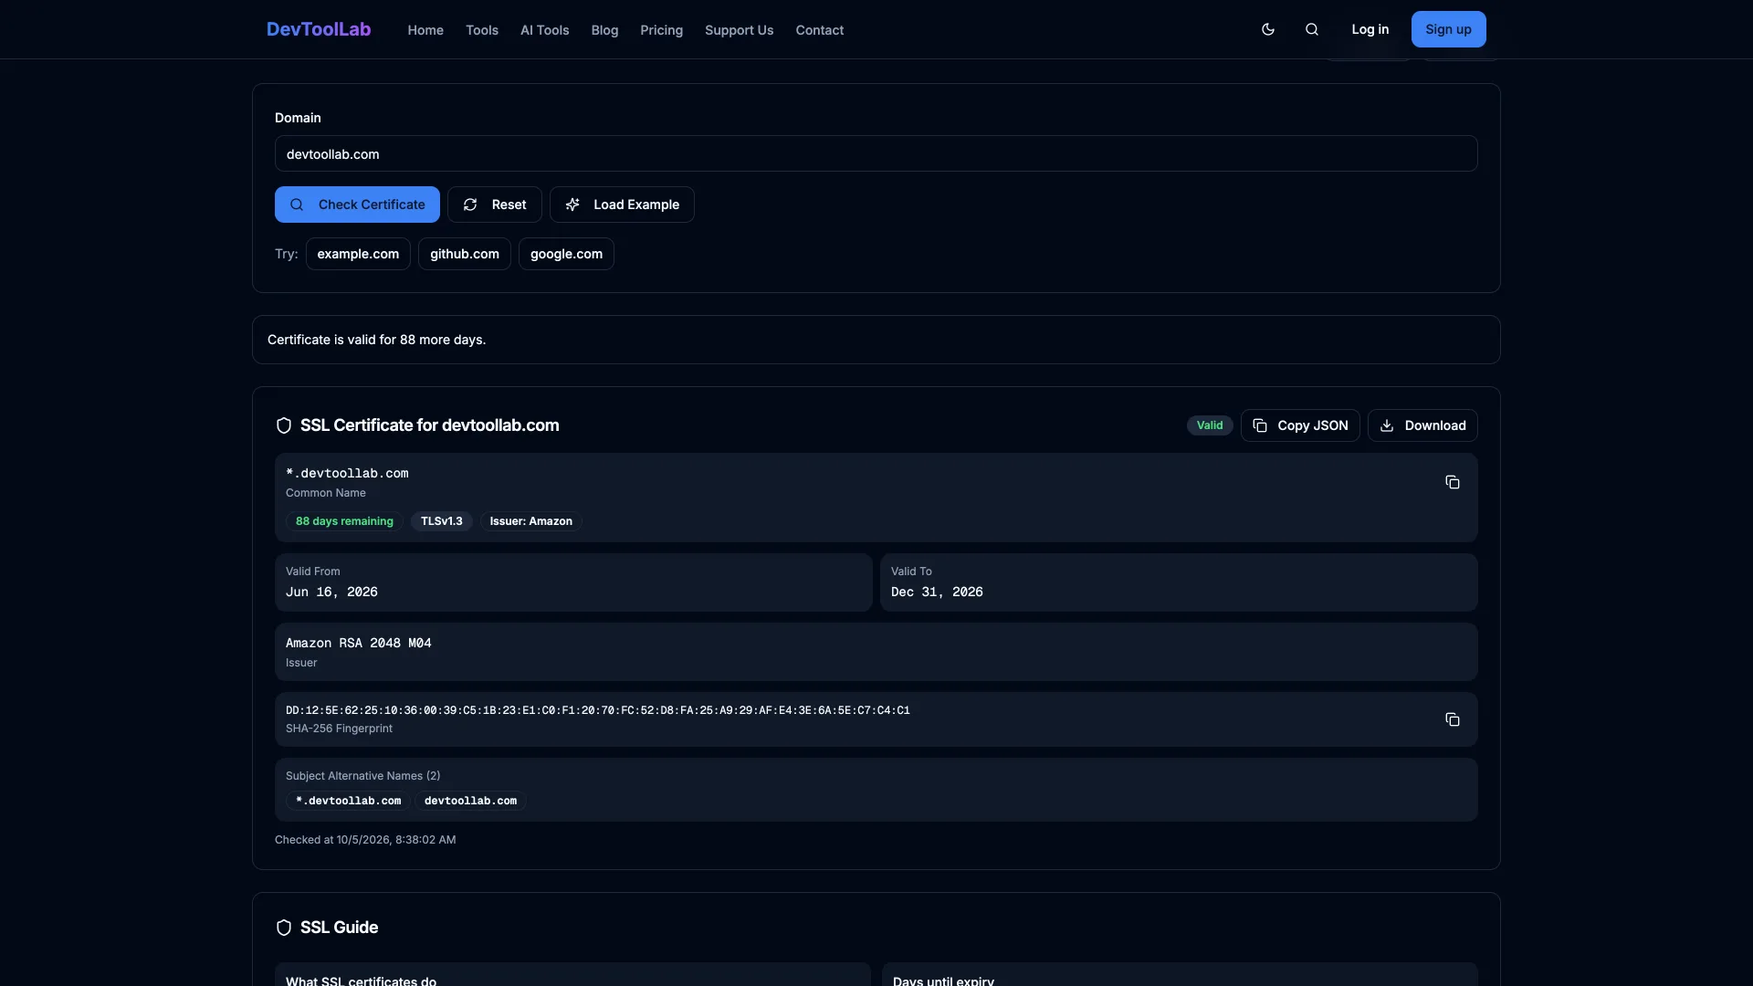Image resolution: width=1753 pixels, height=986 pixels.
Task: Click the Issuer: Amazon badge
Action: tap(531, 521)
